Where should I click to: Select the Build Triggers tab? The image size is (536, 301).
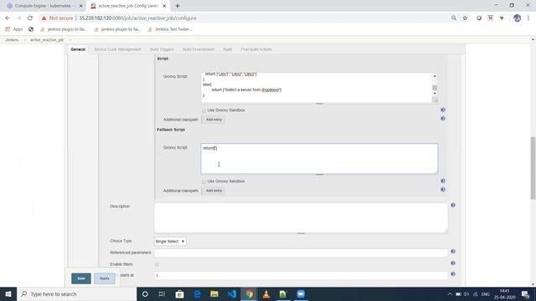[x=162, y=49]
